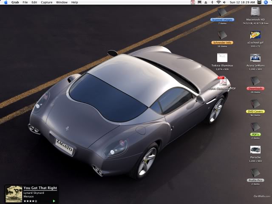Click the "Profile Pics" gray label
The height and width of the screenshot is (204, 272).
[255, 180]
